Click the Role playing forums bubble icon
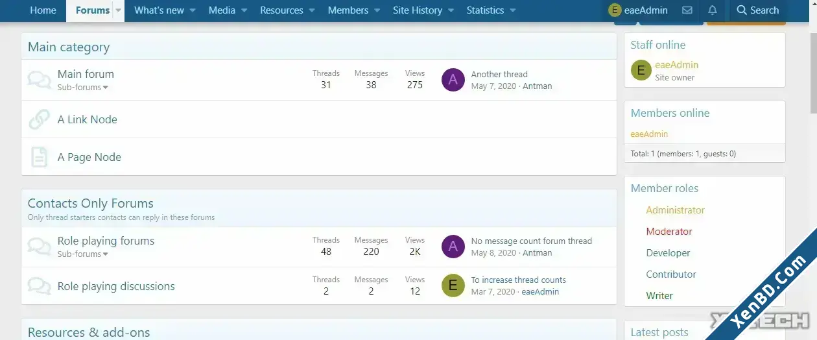The width and height of the screenshot is (817, 340). 40,247
